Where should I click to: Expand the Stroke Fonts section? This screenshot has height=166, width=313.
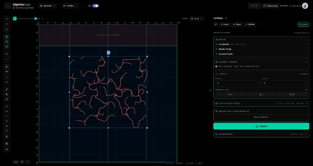point(261,49)
